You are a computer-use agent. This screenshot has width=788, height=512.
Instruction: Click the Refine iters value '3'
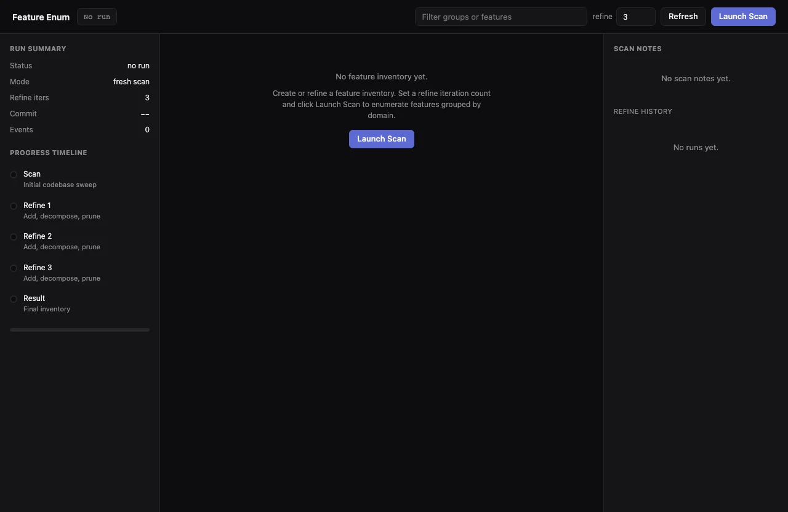click(147, 98)
